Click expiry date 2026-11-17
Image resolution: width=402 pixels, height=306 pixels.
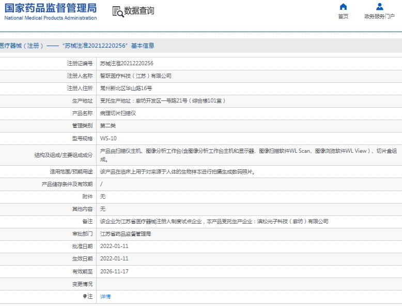(114, 272)
